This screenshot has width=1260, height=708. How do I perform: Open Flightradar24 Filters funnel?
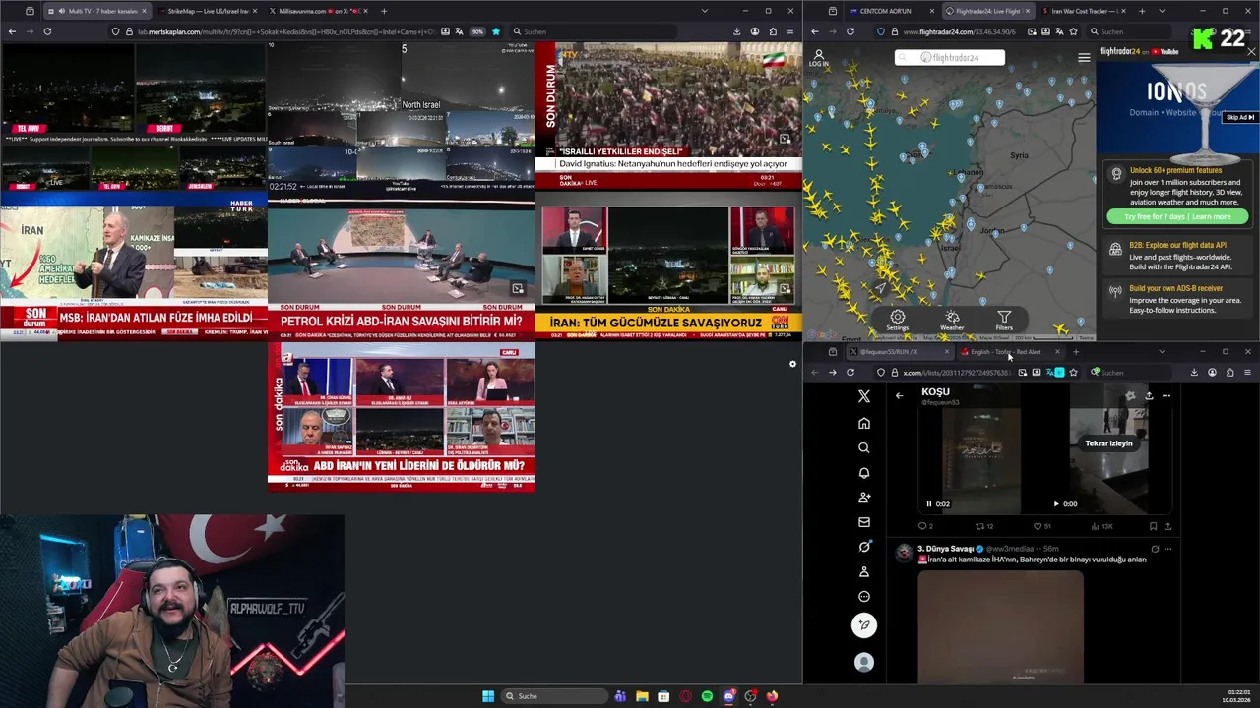[x=1004, y=321]
